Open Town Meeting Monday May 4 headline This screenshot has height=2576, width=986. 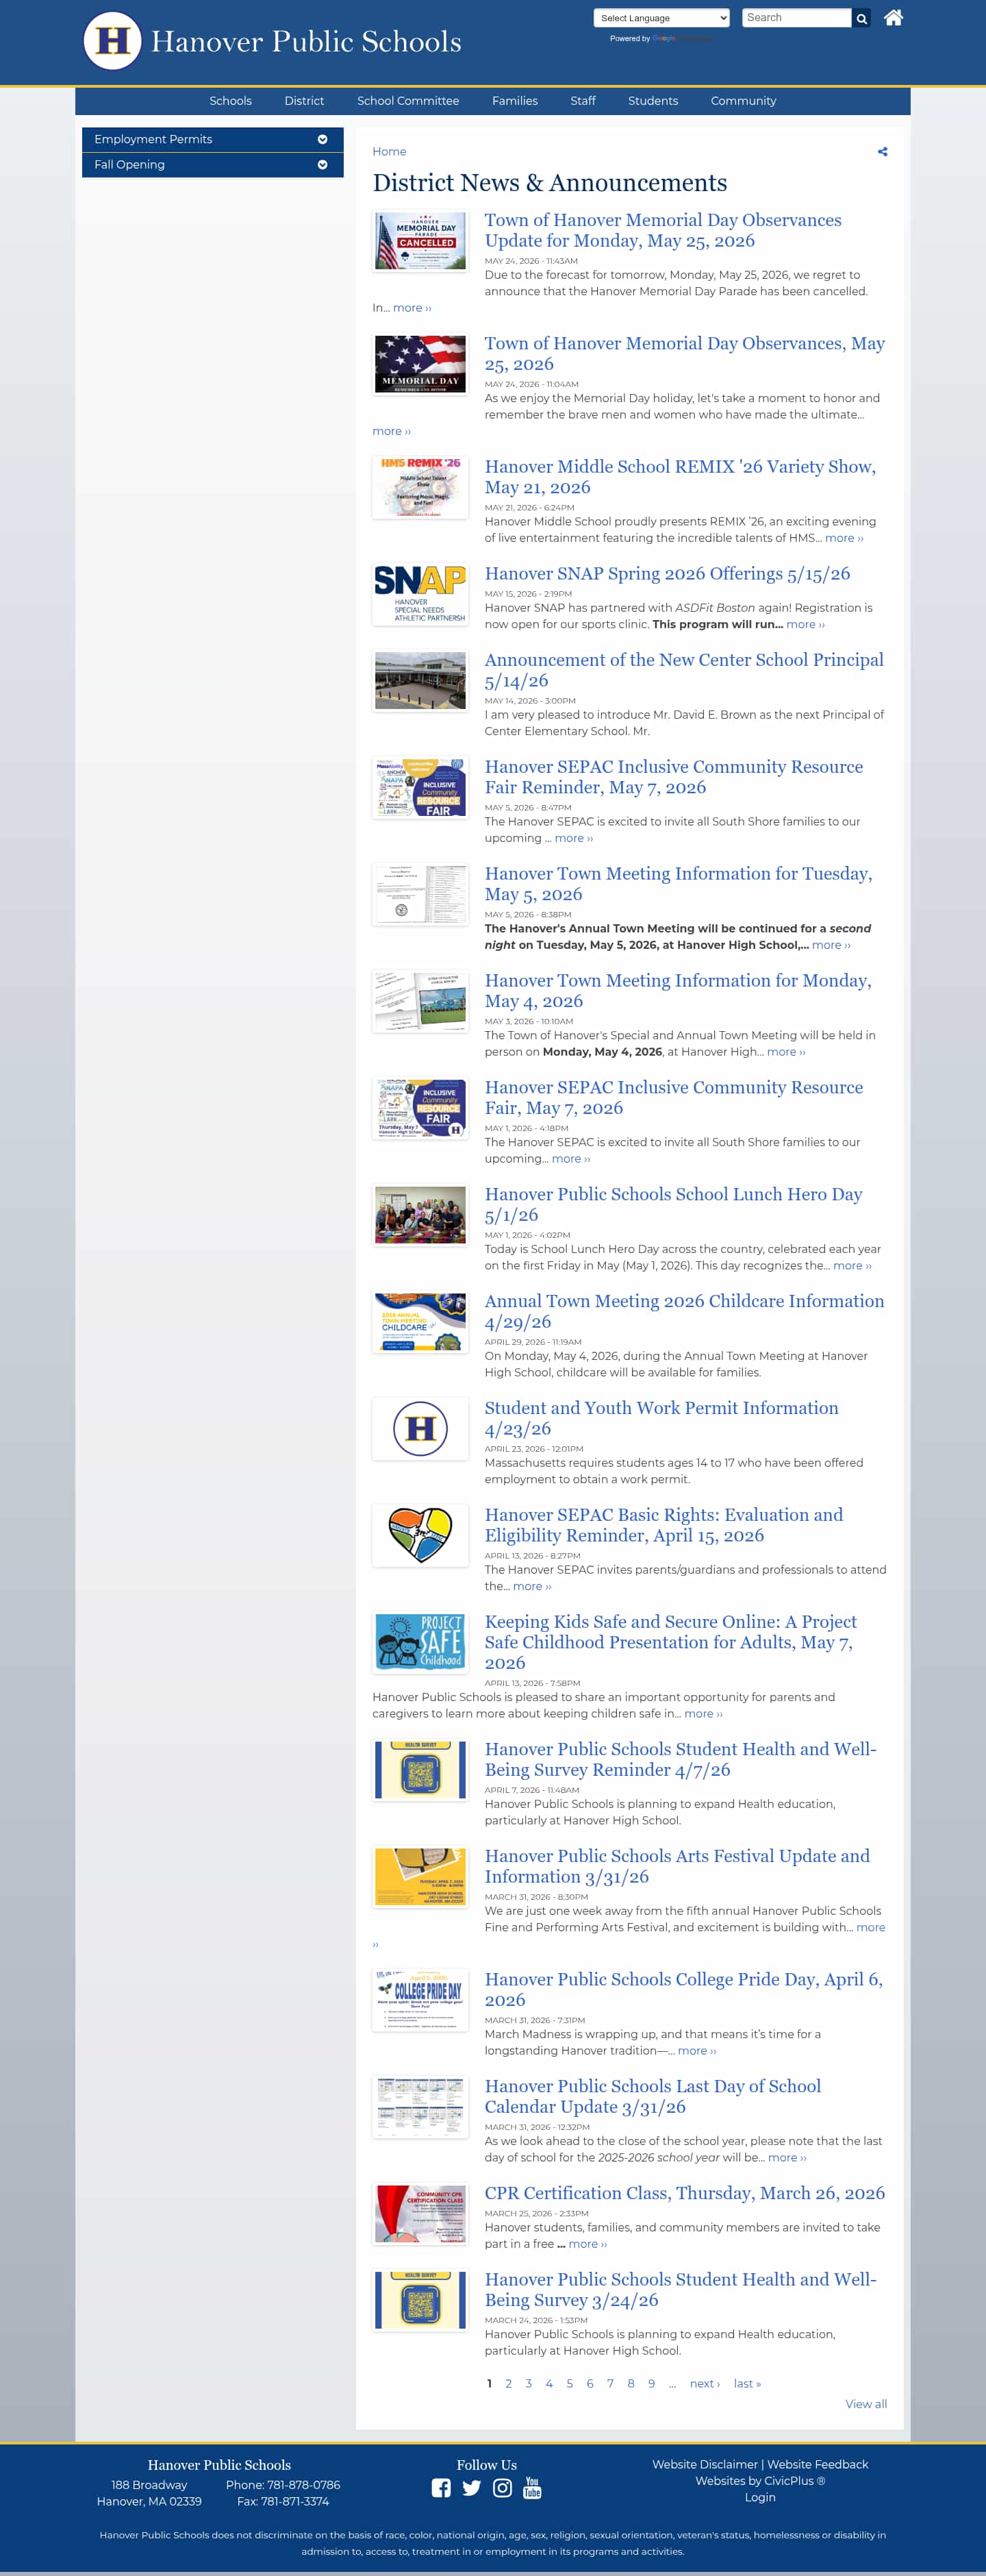tap(679, 991)
